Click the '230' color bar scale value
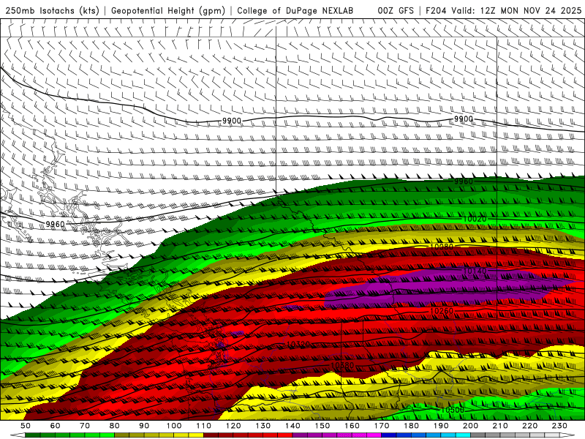 pos(559,426)
